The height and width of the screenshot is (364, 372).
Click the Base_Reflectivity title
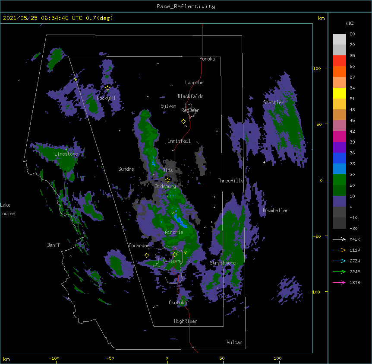pyautogui.click(x=186, y=6)
